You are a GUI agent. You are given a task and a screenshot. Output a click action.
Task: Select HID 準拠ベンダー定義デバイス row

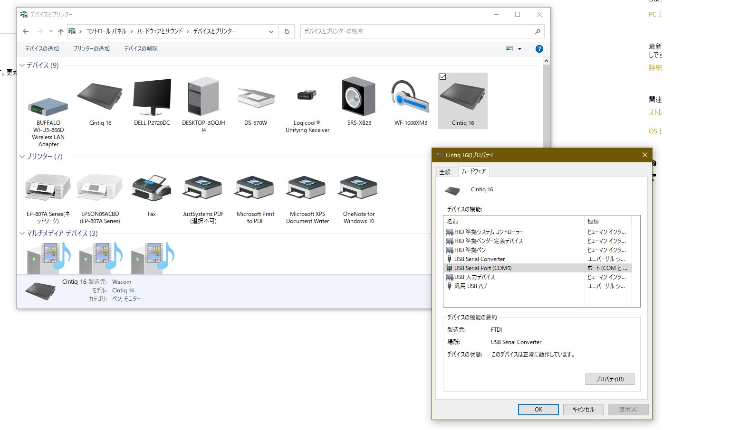pyautogui.click(x=537, y=241)
